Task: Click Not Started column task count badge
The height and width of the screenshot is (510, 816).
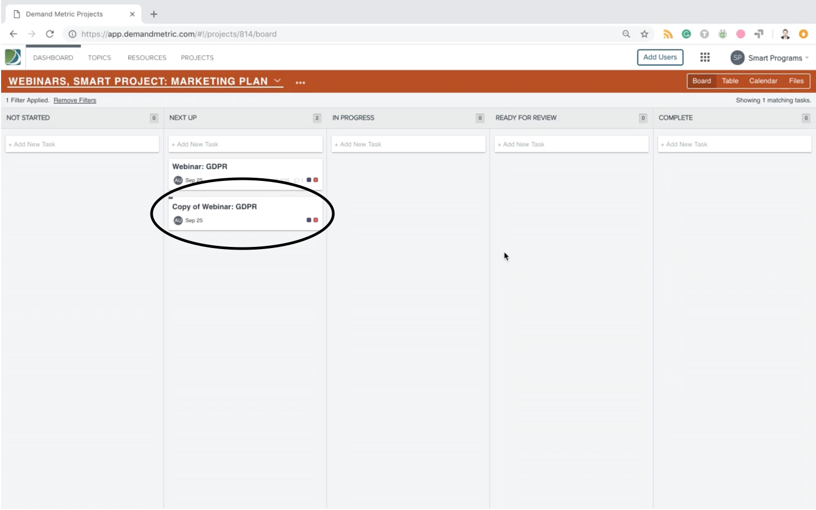Action: [154, 118]
